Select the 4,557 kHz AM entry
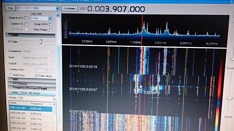 (x=31, y=118)
